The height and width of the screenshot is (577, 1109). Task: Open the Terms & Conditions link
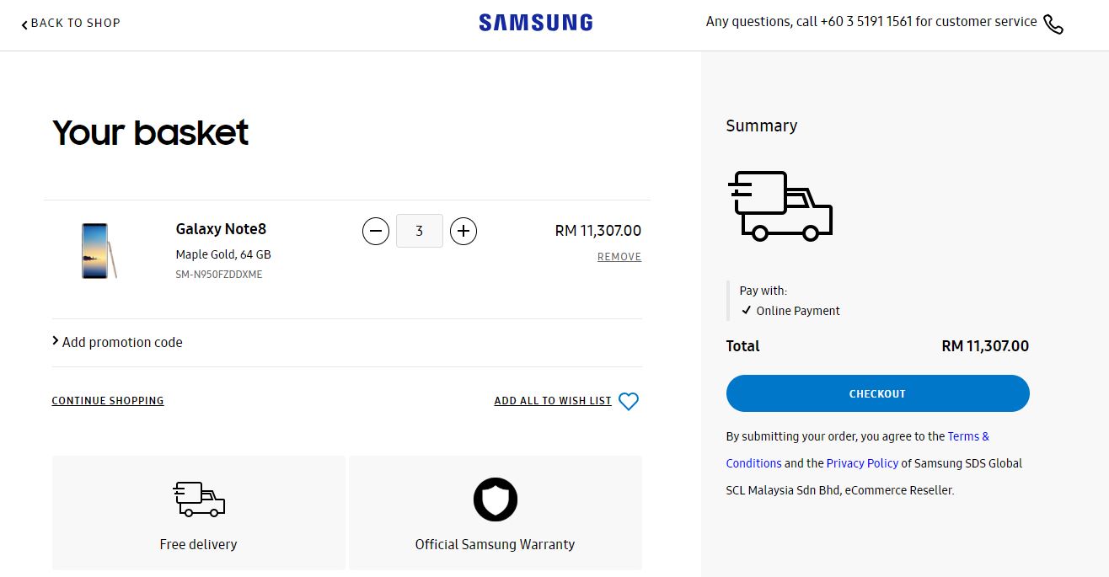(x=858, y=450)
